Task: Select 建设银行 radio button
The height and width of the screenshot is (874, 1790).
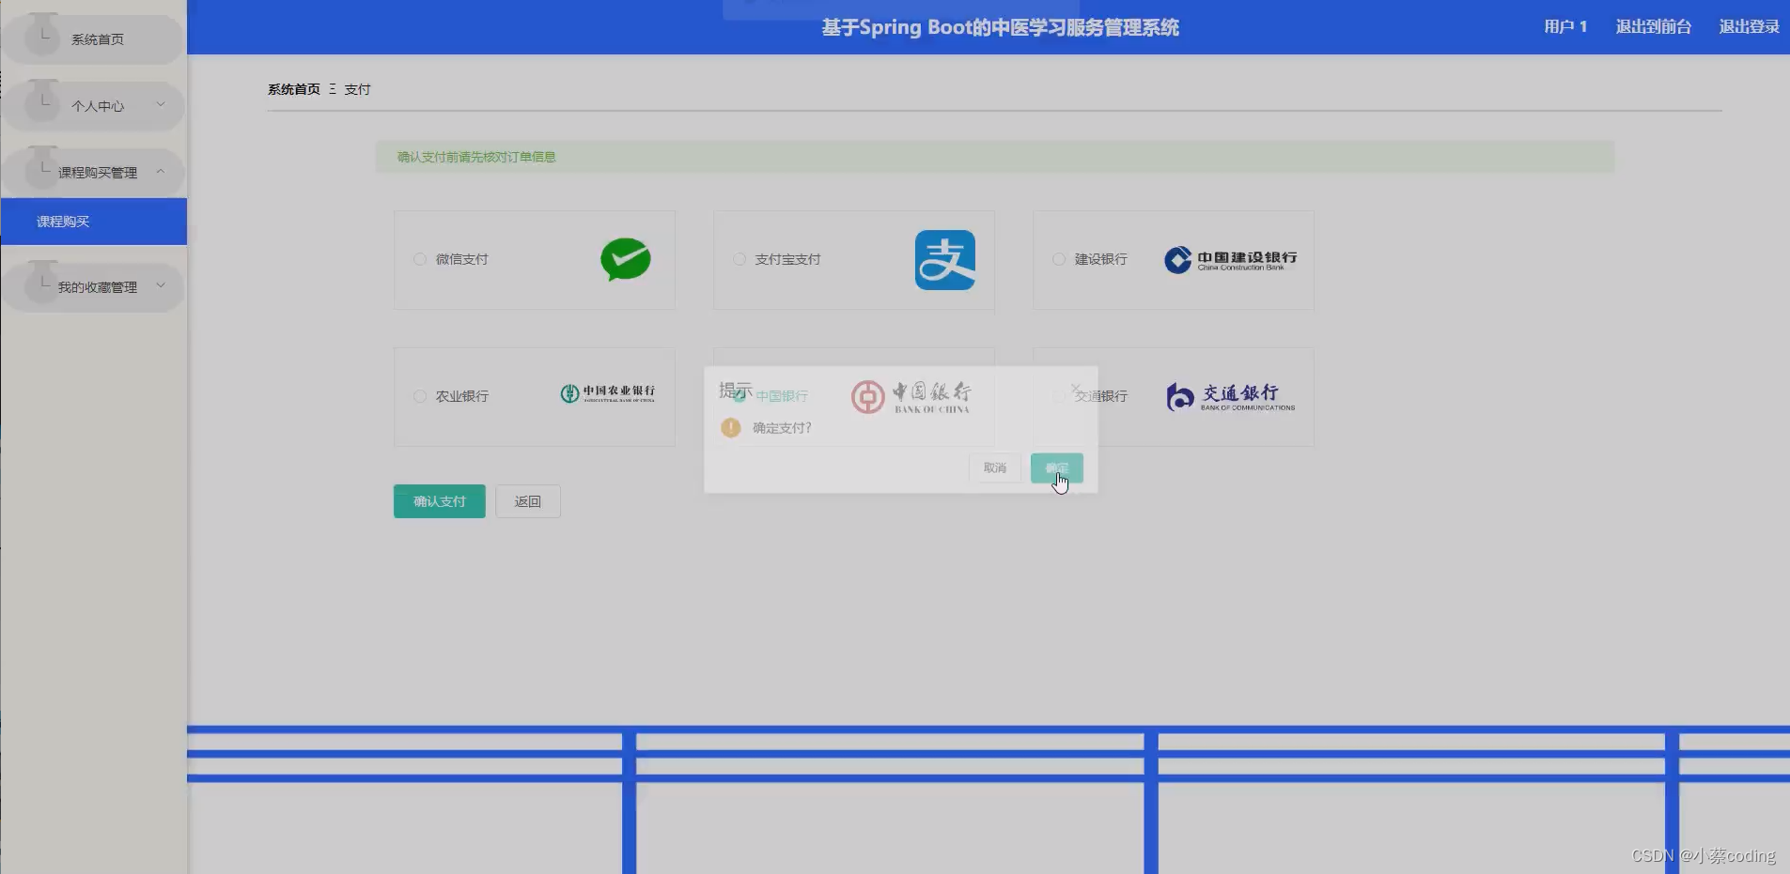Action: coord(1059,259)
